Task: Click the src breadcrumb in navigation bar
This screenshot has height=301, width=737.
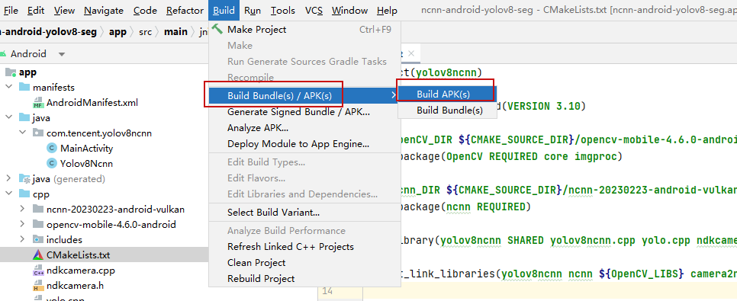Action: coord(146,32)
